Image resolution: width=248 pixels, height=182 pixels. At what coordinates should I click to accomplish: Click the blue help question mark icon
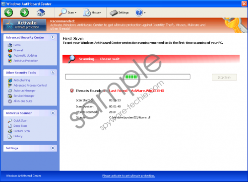point(139,12)
